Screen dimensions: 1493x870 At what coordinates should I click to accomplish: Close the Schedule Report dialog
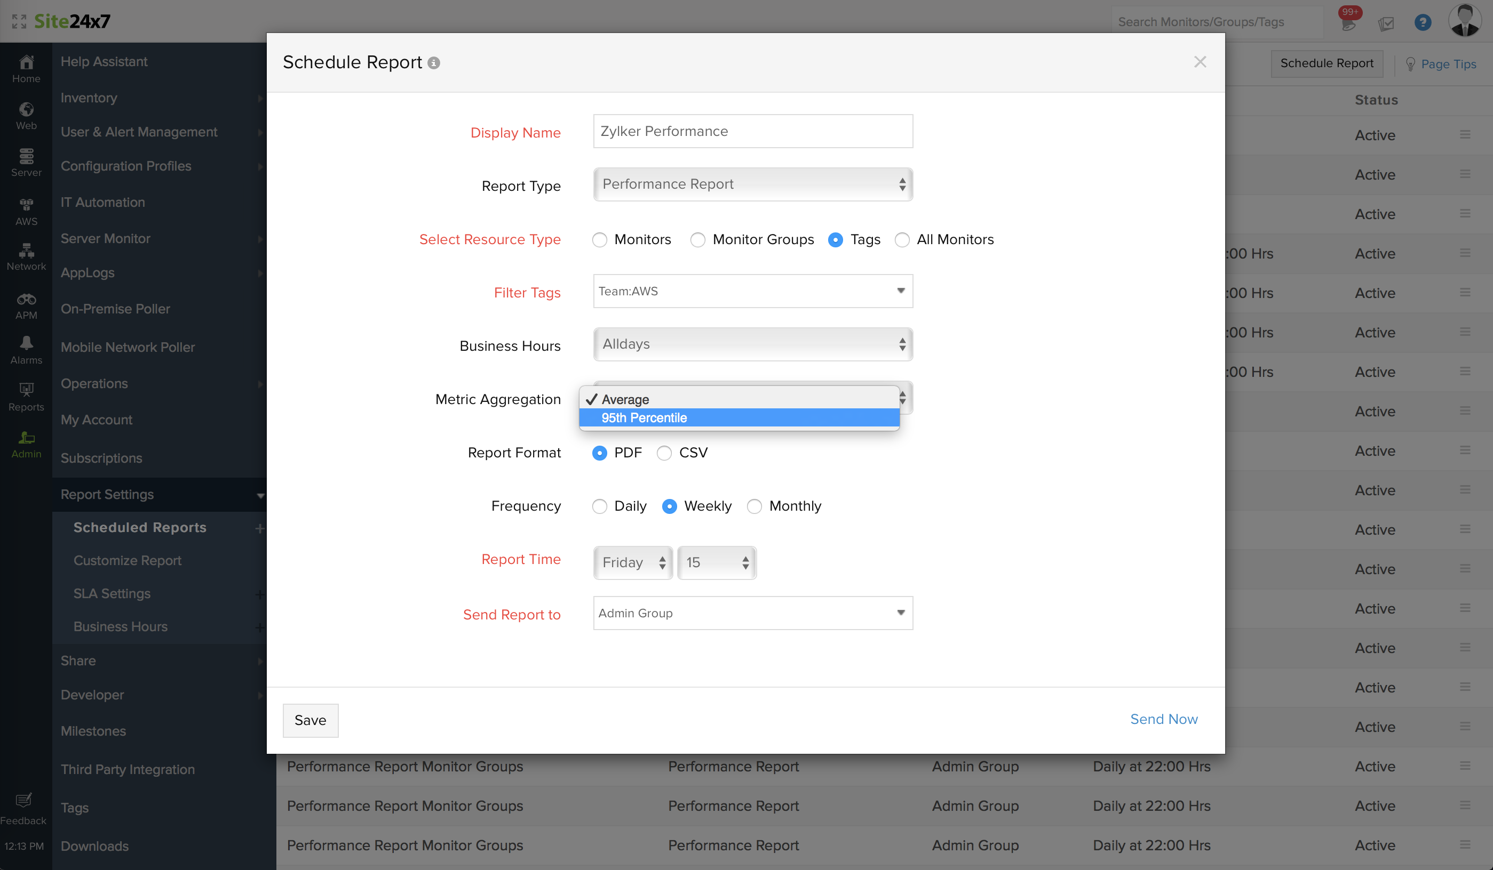click(x=1200, y=61)
